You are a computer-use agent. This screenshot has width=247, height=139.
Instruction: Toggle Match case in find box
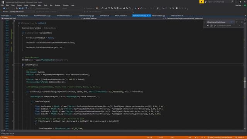click(x=208, y=26)
